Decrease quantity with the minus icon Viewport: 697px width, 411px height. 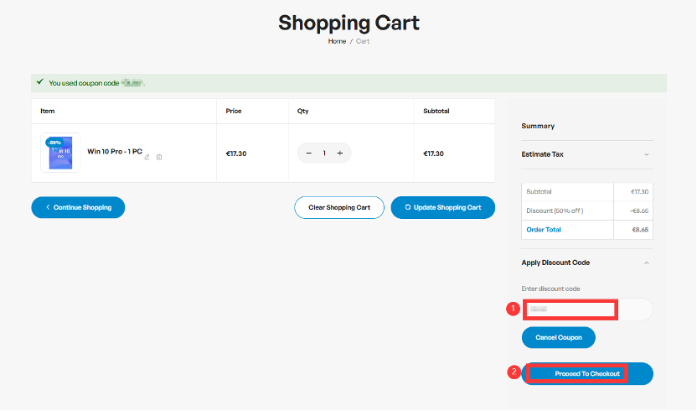click(x=309, y=153)
